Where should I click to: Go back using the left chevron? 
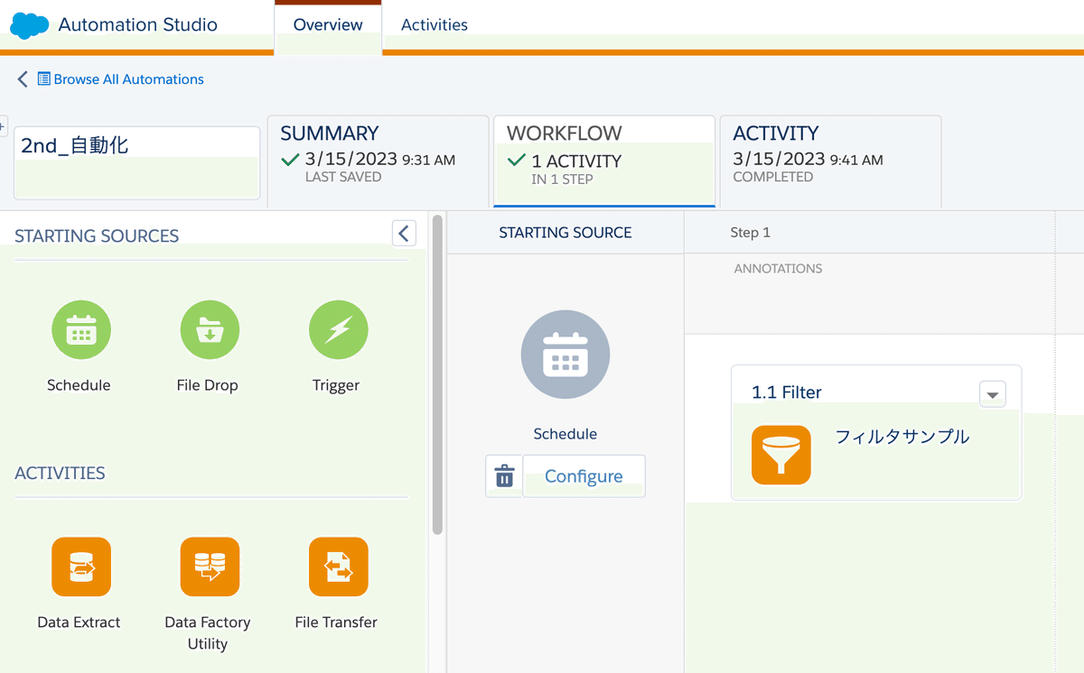pos(23,79)
